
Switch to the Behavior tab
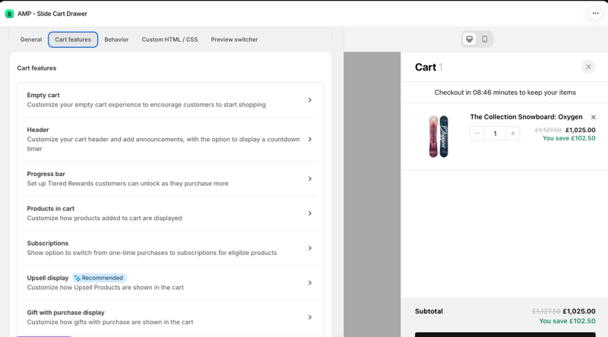(116, 39)
